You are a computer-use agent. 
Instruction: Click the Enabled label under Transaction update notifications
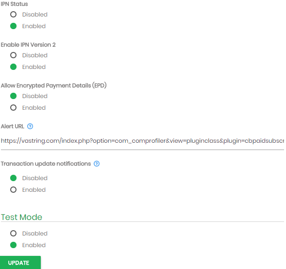click(34, 190)
